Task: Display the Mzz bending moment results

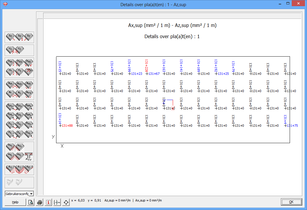Action: click(x=19, y=63)
